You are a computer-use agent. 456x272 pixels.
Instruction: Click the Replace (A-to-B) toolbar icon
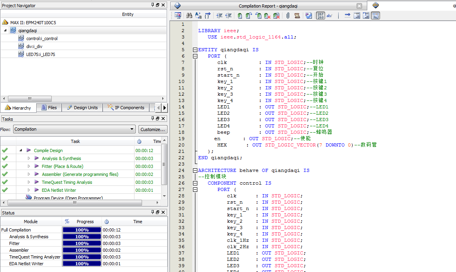point(199,16)
